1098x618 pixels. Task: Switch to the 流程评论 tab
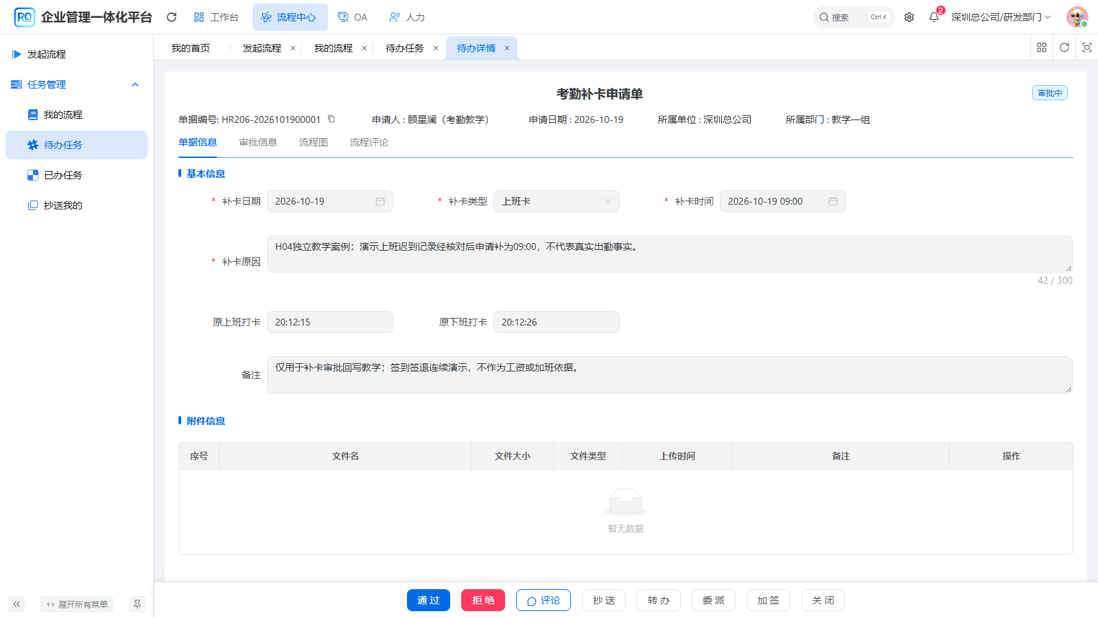click(369, 142)
